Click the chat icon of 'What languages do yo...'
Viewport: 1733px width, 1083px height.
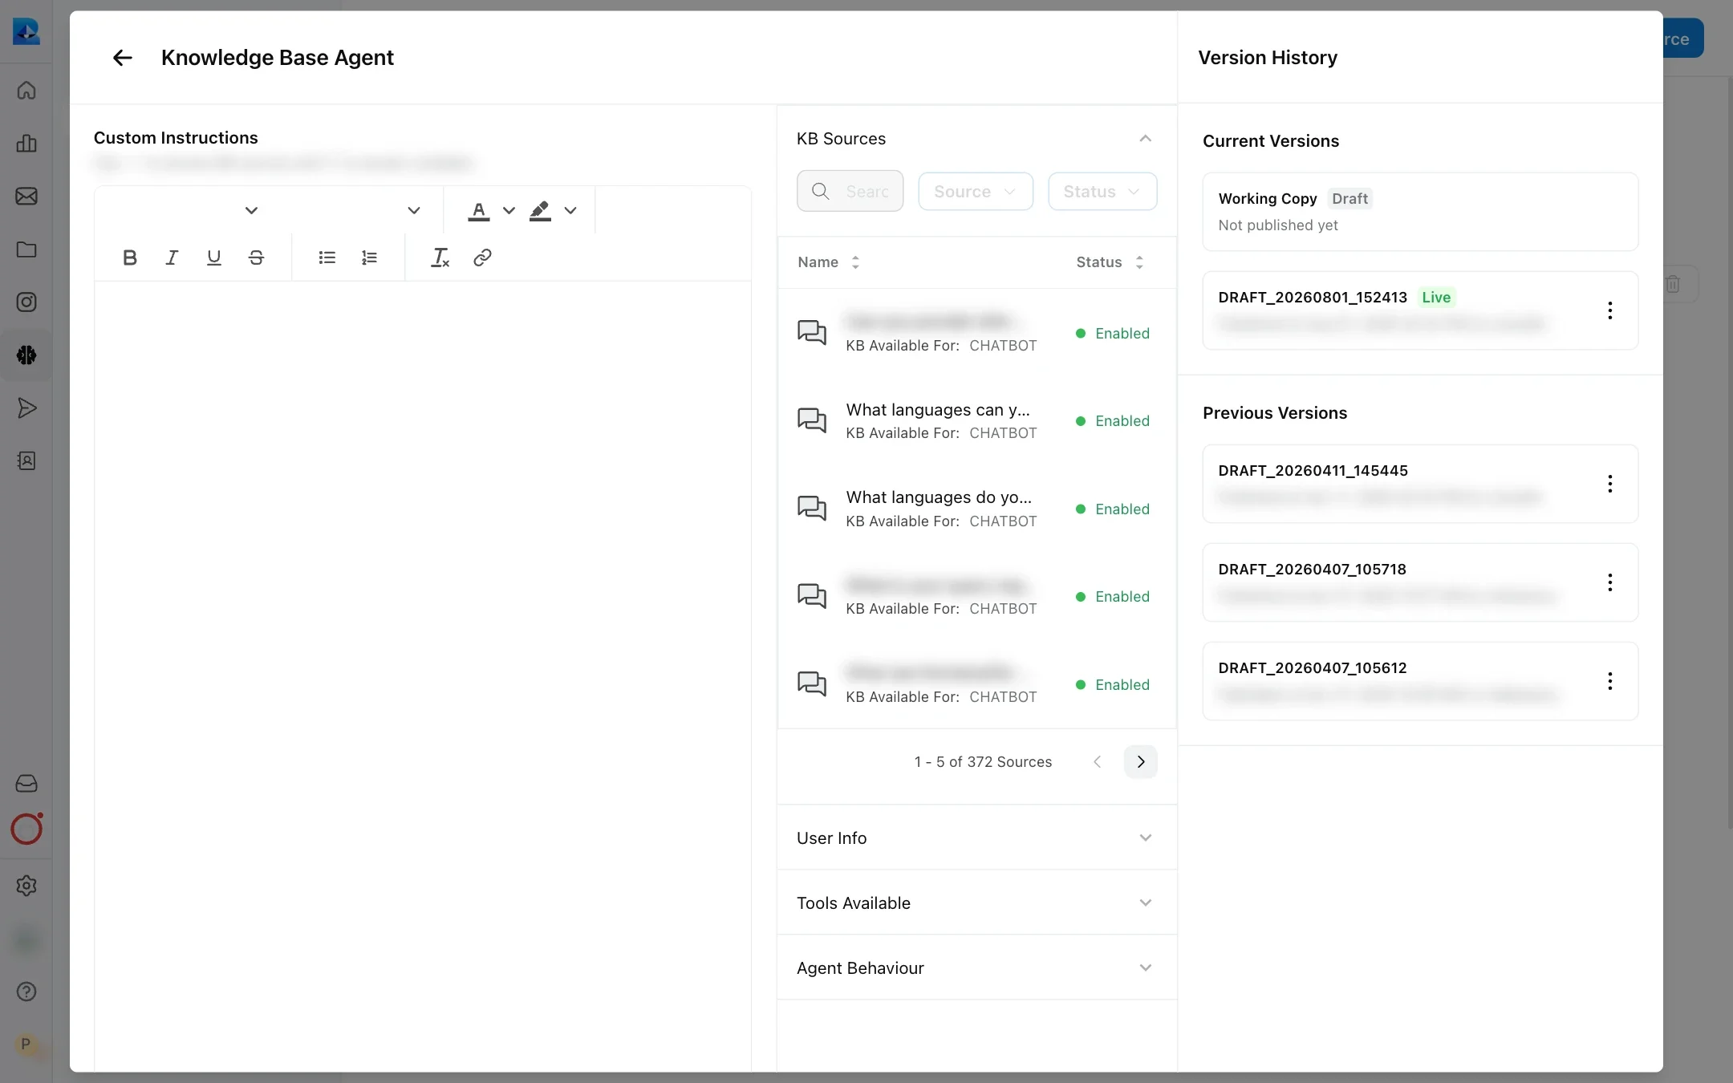click(812, 508)
